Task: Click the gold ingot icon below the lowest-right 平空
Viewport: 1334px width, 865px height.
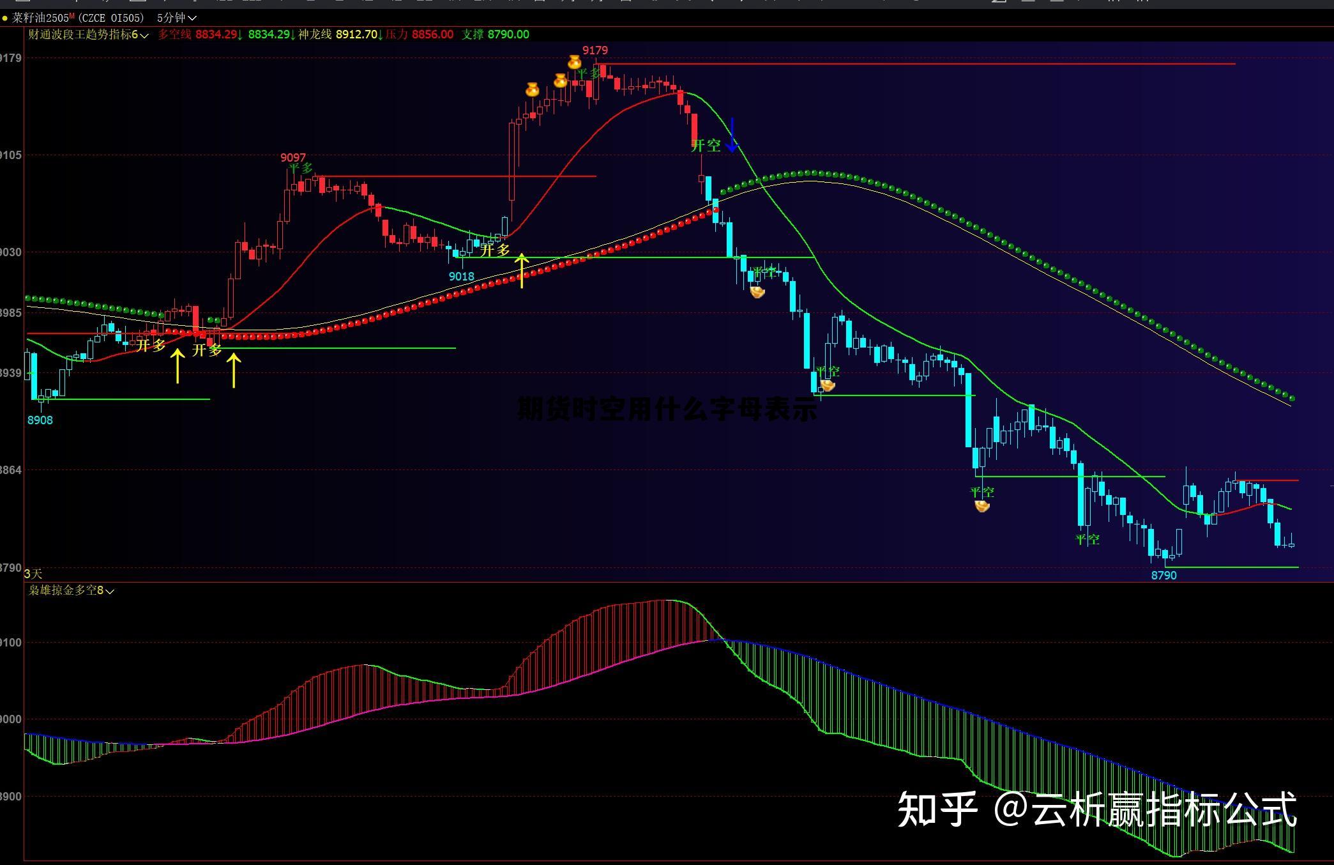Action: tap(982, 507)
